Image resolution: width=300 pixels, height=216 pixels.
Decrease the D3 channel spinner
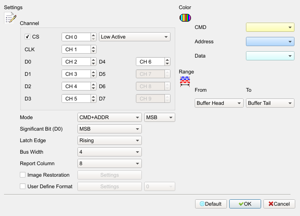[93, 100]
